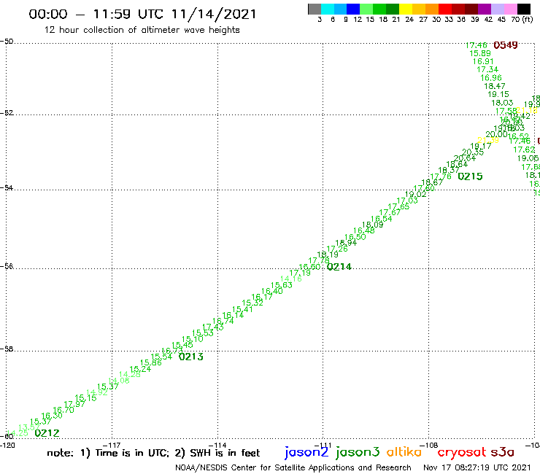Select the cryosat legend label

(462, 453)
